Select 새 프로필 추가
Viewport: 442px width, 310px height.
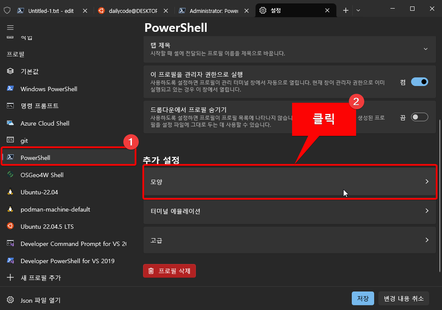point(68,278)
